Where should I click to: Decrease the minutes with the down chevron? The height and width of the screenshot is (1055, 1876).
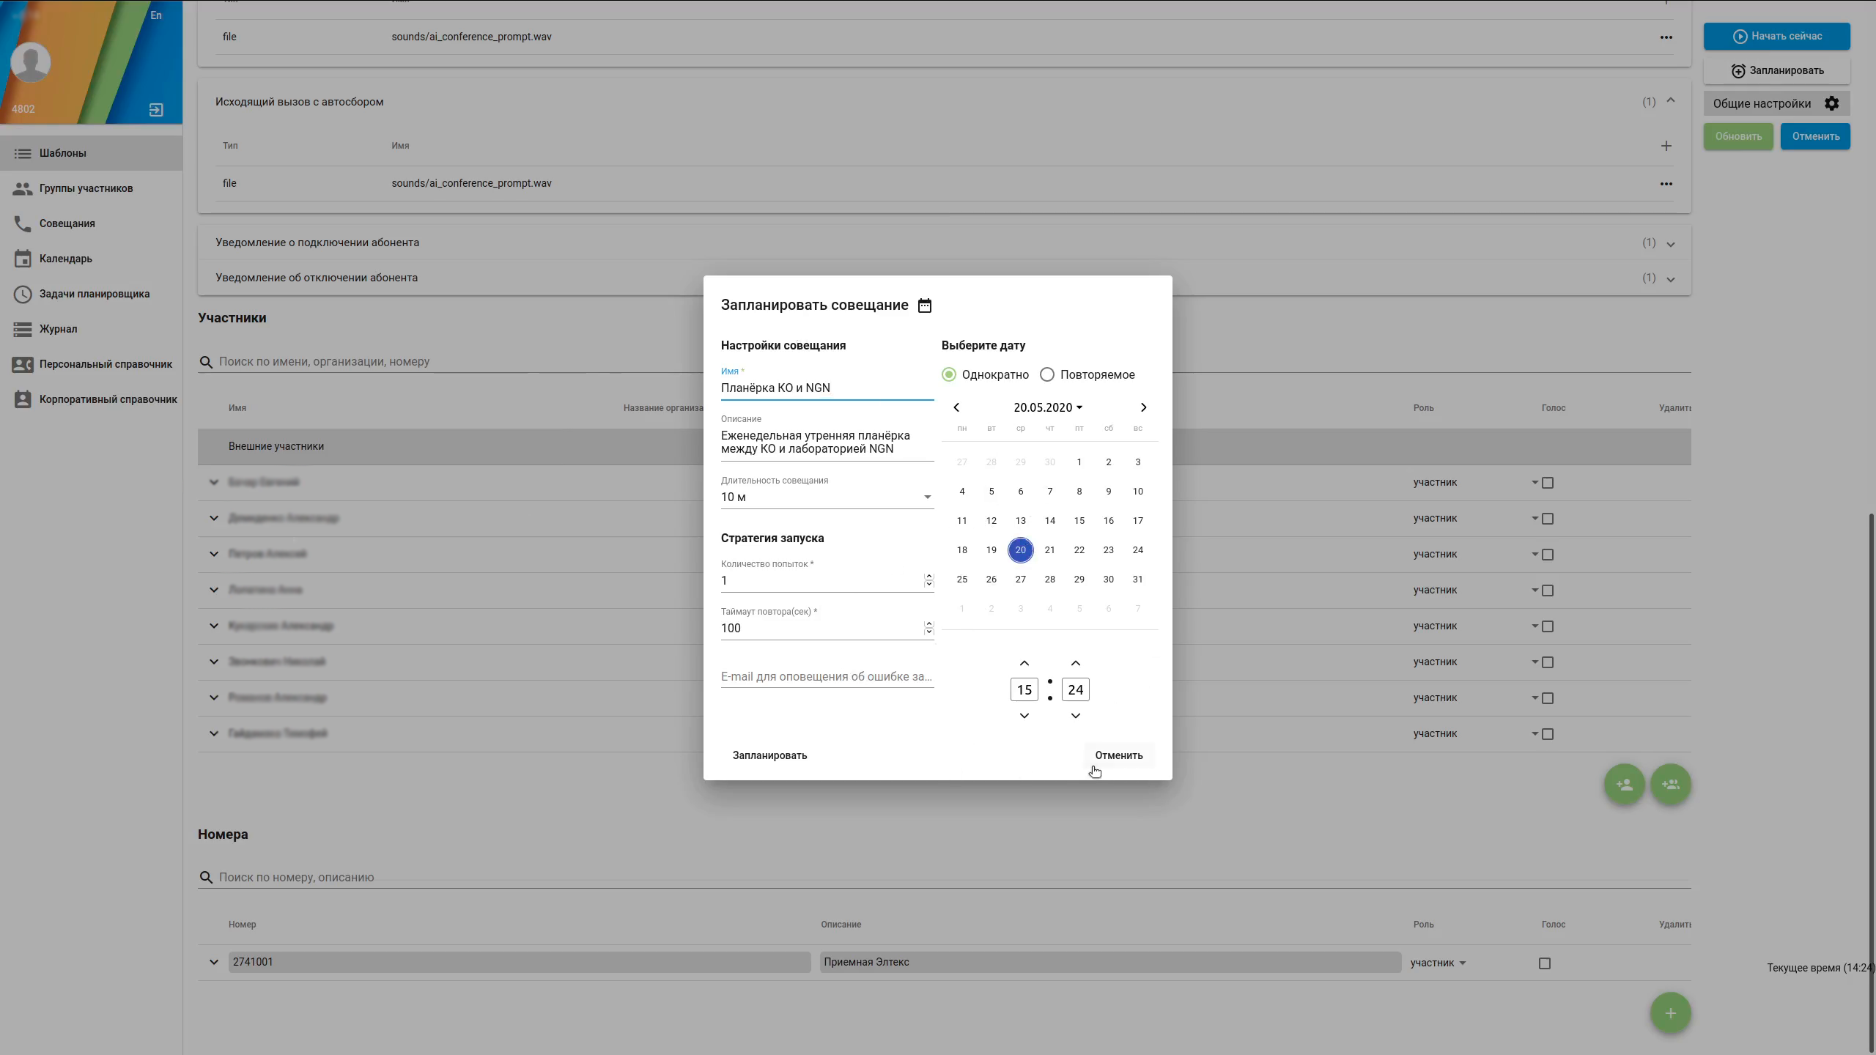1075,716
